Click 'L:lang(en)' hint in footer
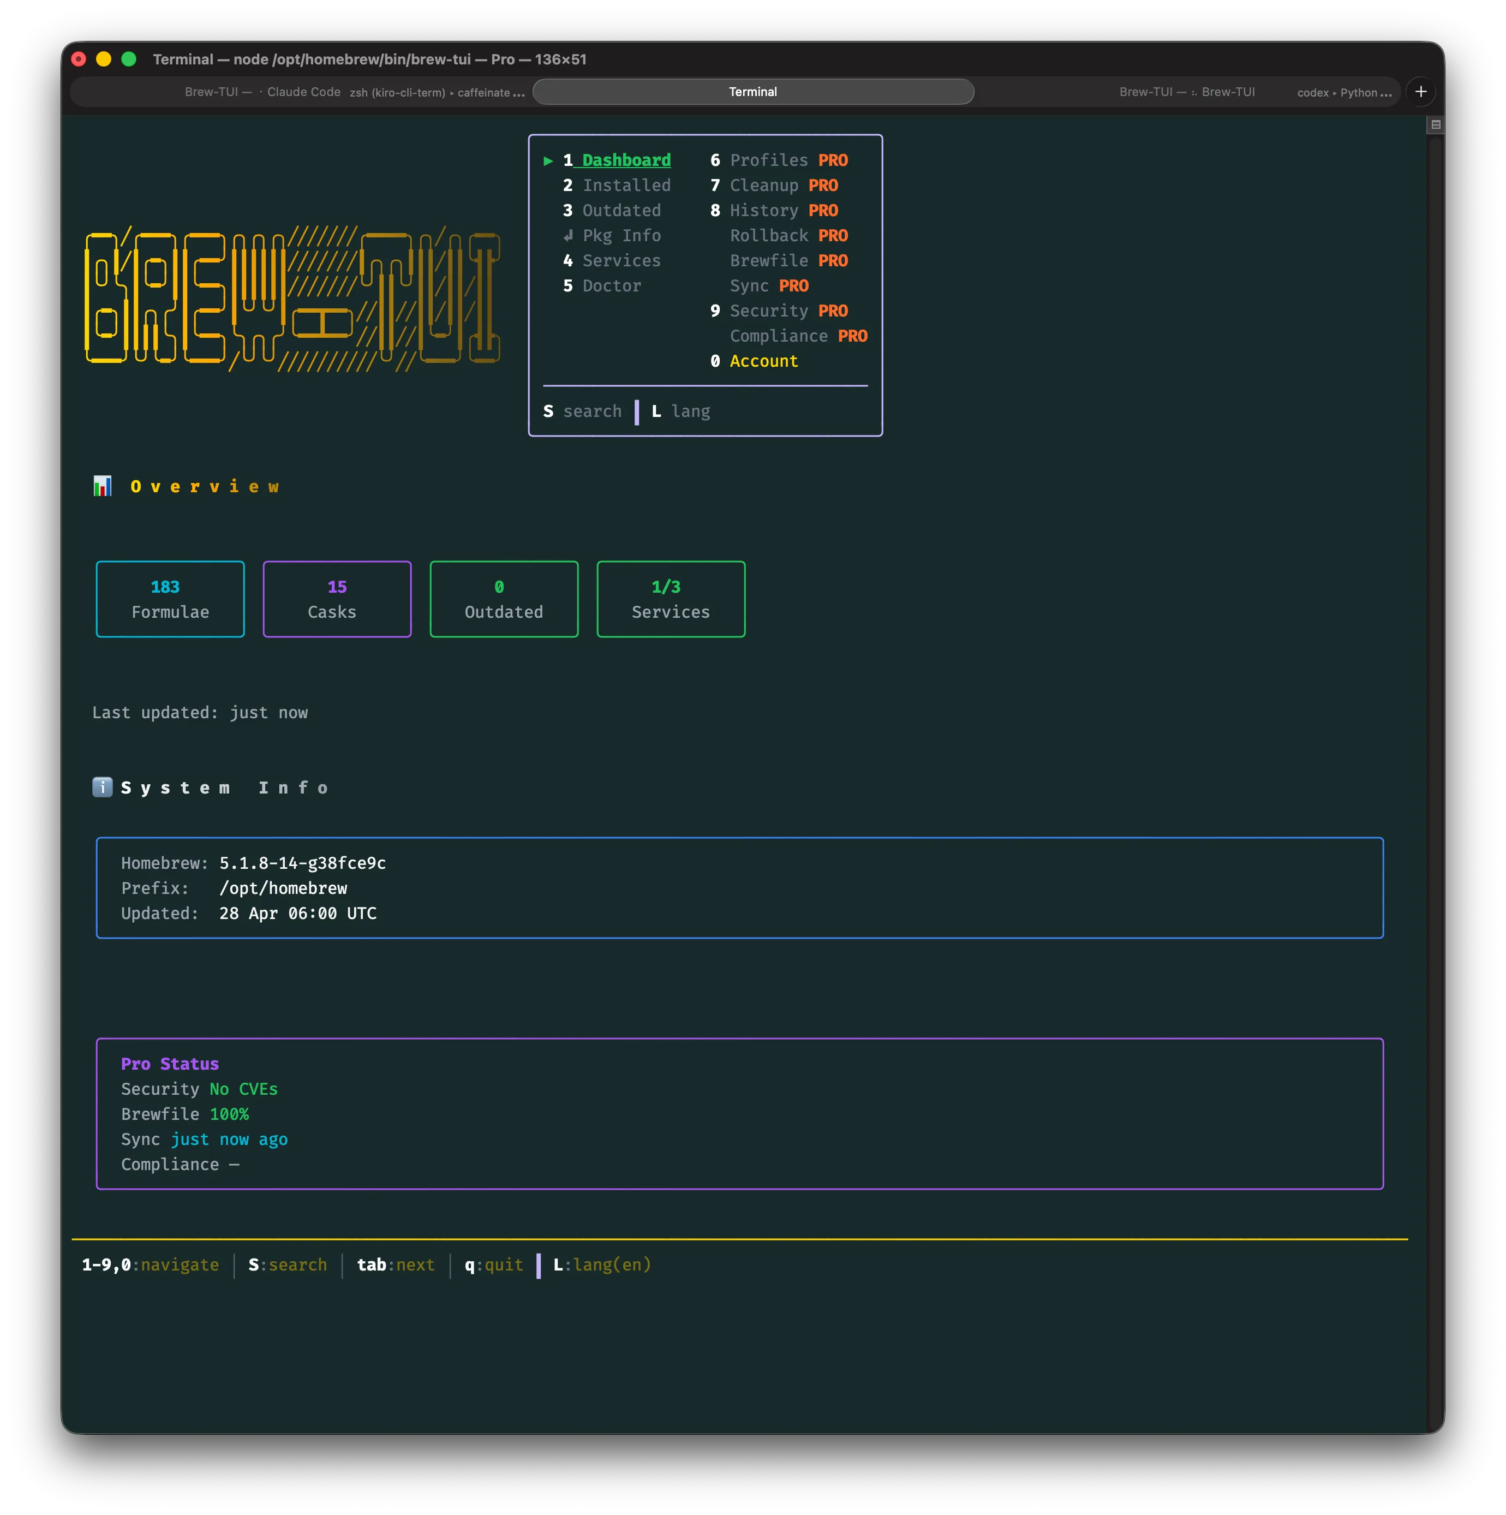The width and height of the screenshot is (1506, 1515). pyautogui.click(x=602, y=1264)
